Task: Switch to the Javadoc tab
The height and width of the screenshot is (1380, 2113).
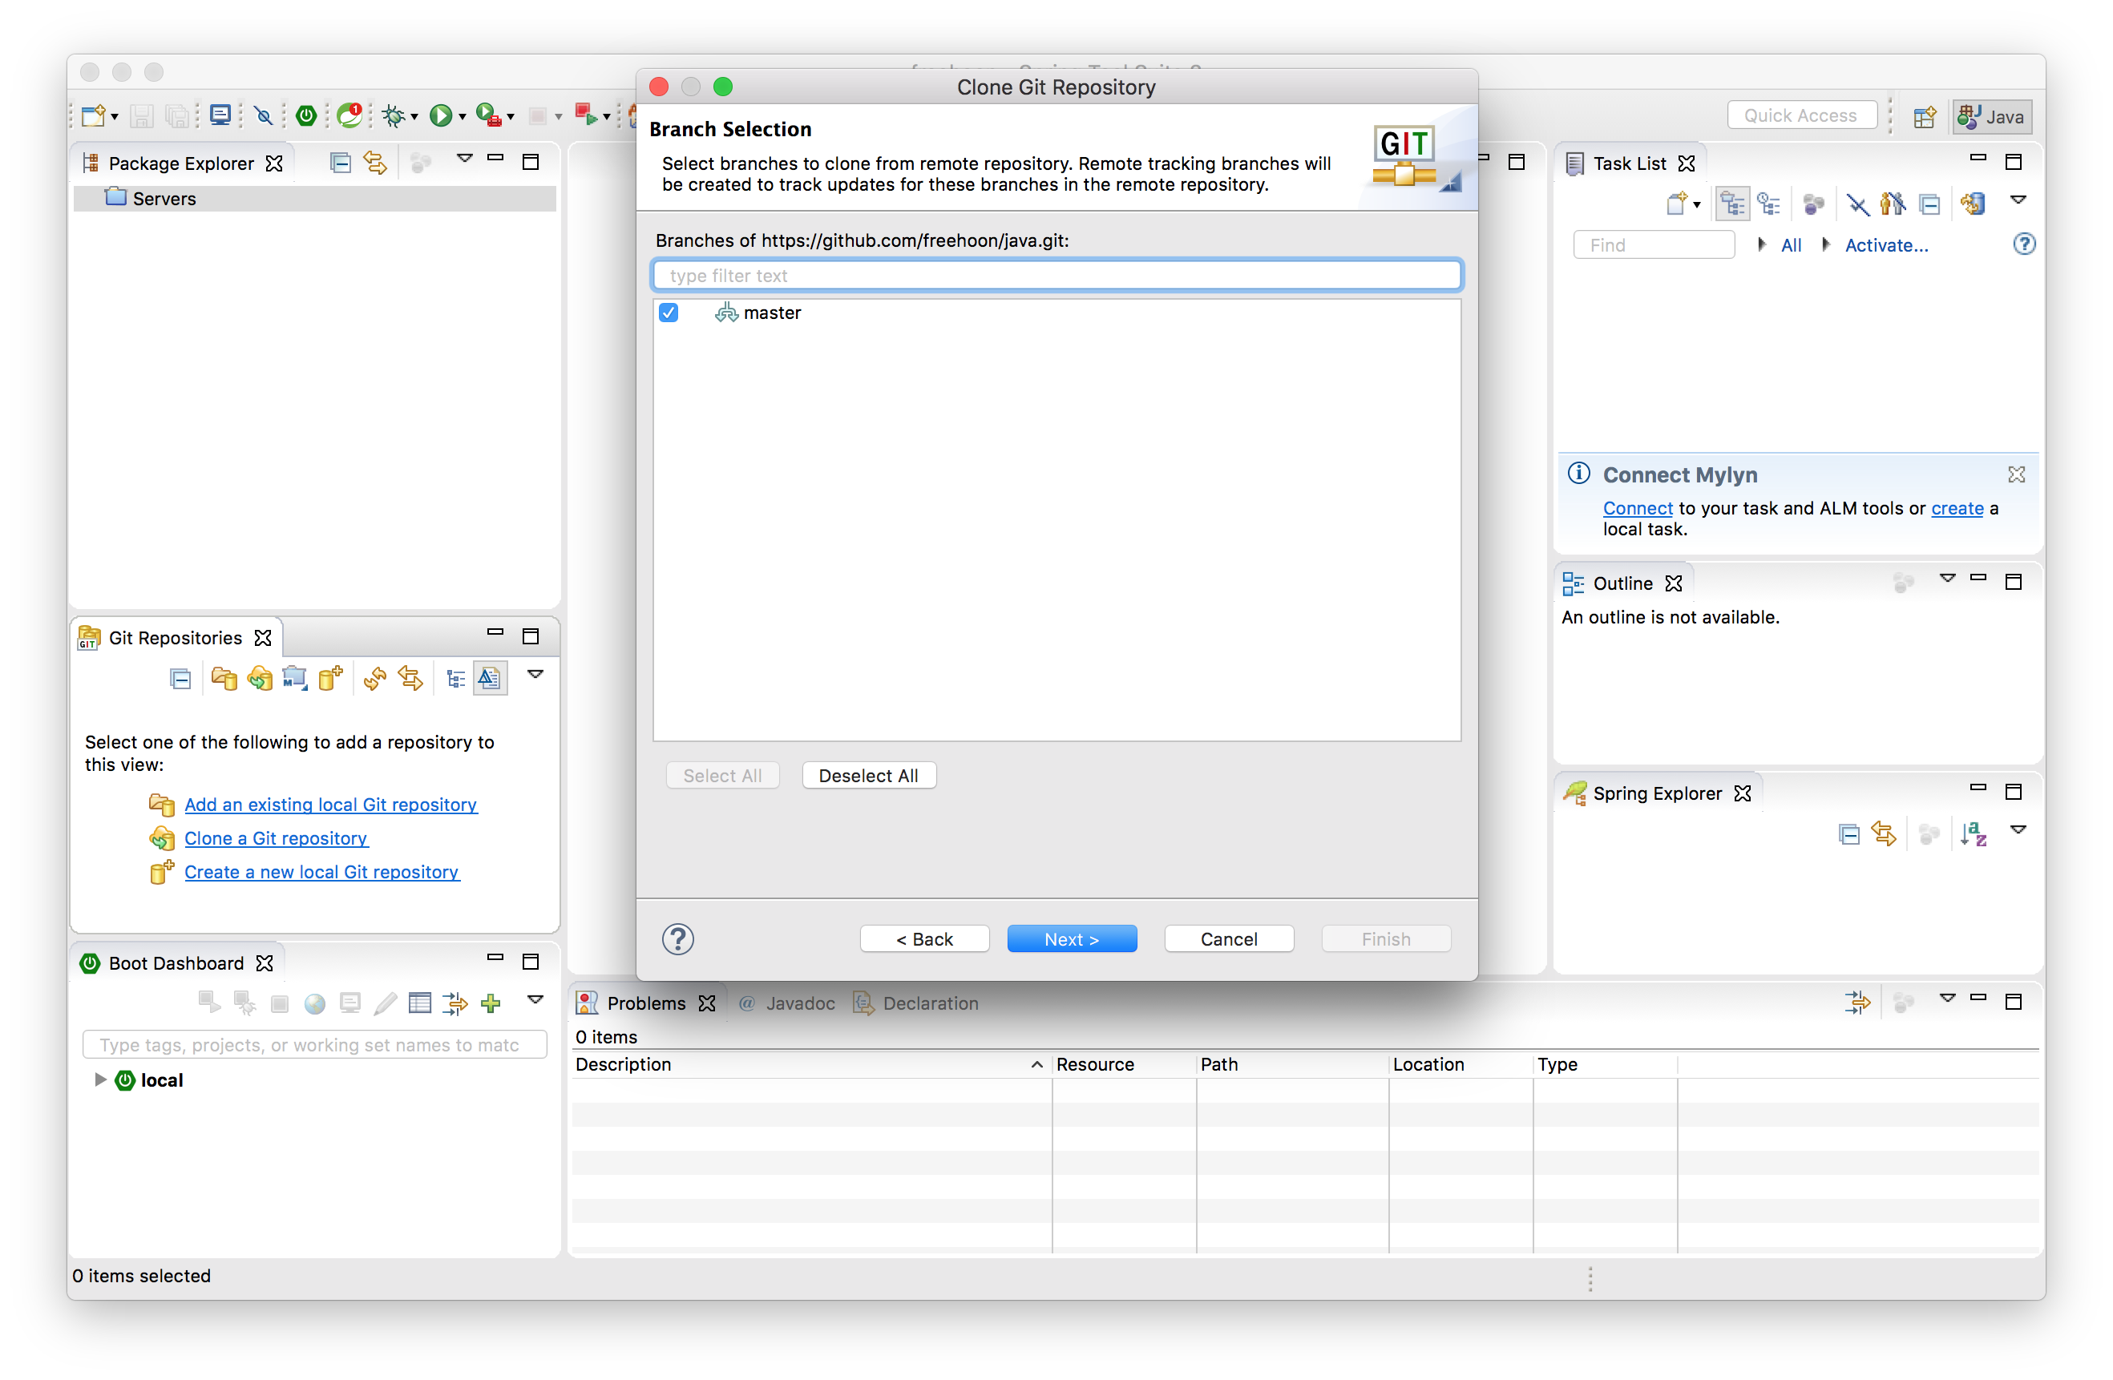Action: point(799,1003)
